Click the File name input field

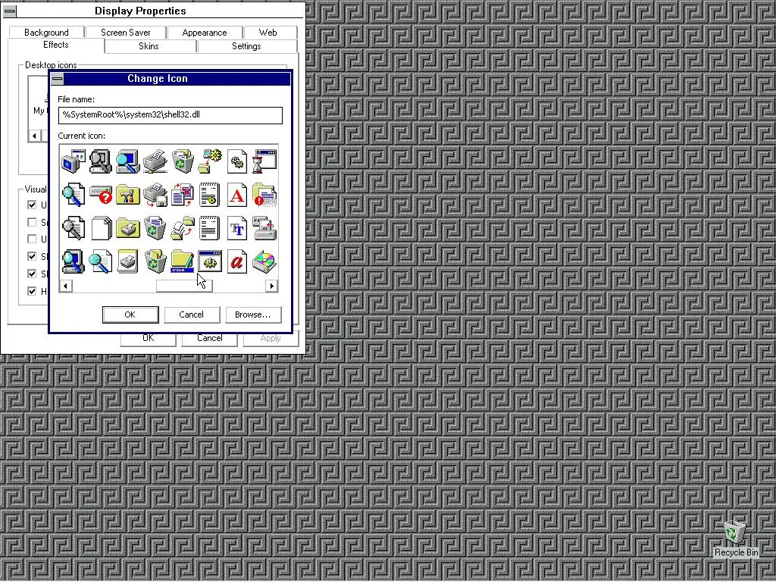point(171,115)
